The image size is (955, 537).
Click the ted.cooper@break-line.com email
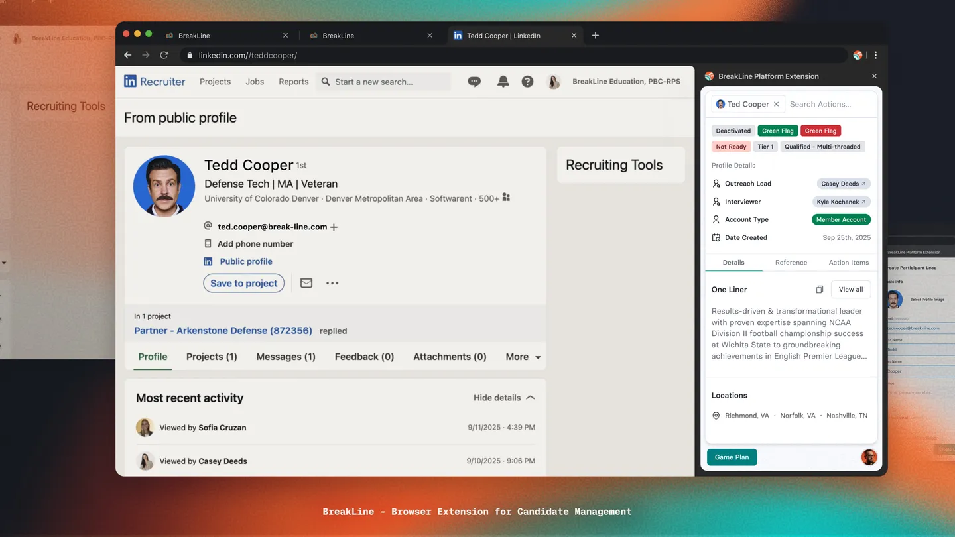(273, 227)
